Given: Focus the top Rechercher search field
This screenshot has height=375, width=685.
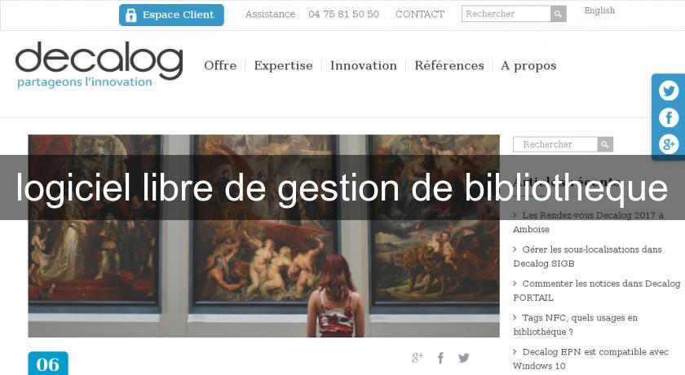Looking at the screenshot, I should pyautogui.click(x=506, y=14).
